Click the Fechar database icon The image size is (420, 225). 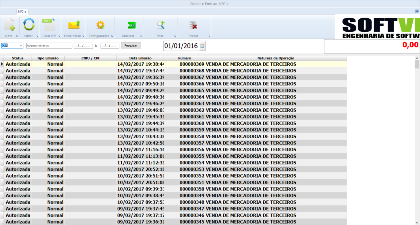coord(193,25)
